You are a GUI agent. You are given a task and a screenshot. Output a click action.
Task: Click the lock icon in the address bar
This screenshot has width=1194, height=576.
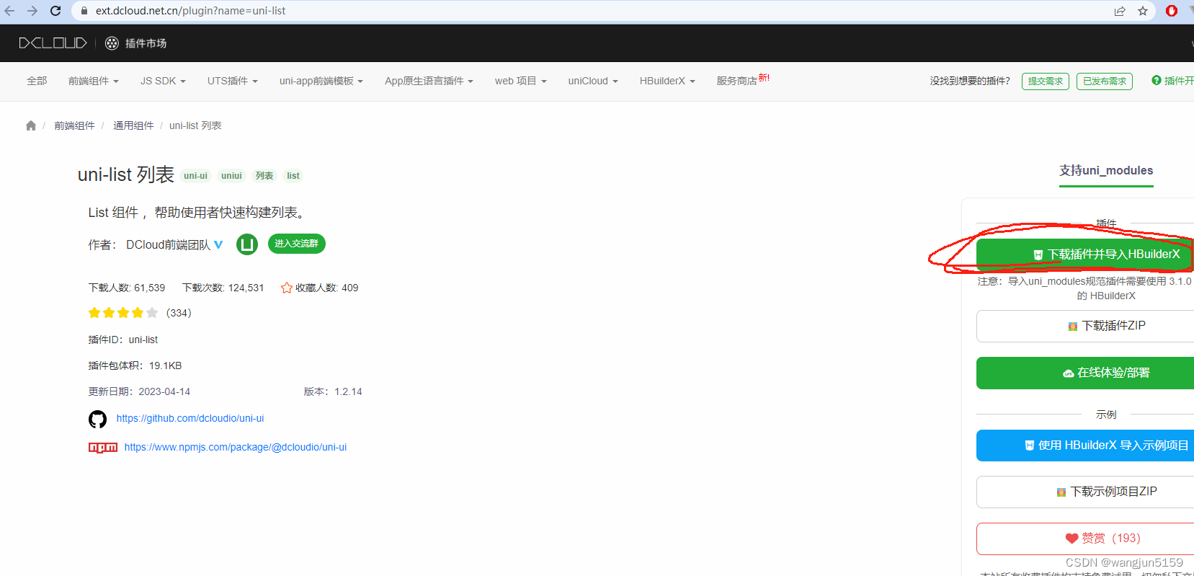pyautogui.click(x=84, y=11)
